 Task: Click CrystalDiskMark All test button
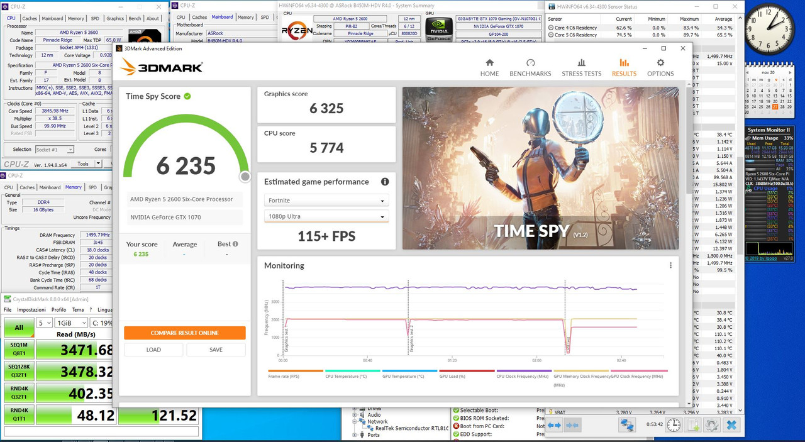click(19, 327)
